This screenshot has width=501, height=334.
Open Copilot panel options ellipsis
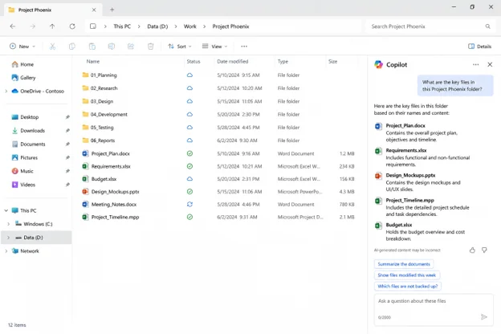tap(476, 64)
